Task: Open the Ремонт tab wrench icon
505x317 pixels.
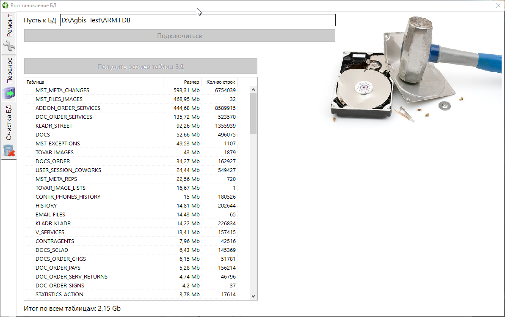Action: (9, 46)
